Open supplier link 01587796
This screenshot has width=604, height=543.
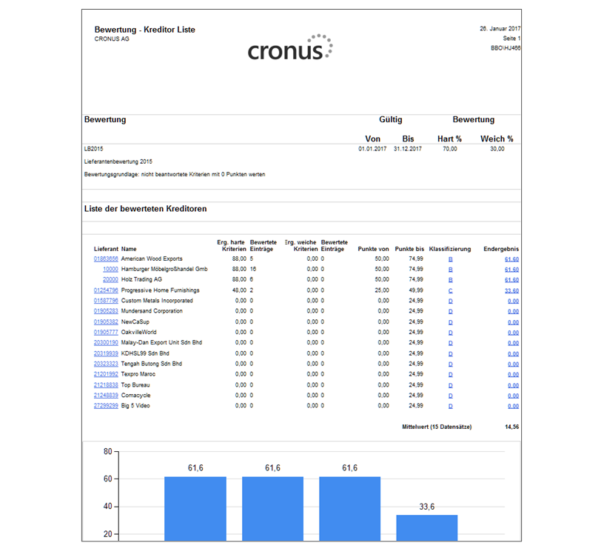106,301
